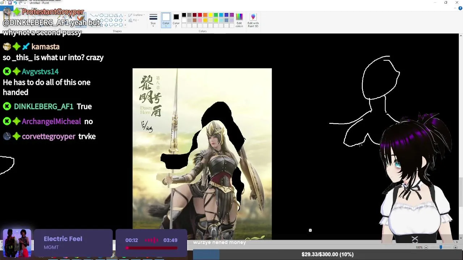Click the Dawn Horn warrior image on canvas
Image resolution: width=463 pixels, height=260 pixels.
point(202,154)
